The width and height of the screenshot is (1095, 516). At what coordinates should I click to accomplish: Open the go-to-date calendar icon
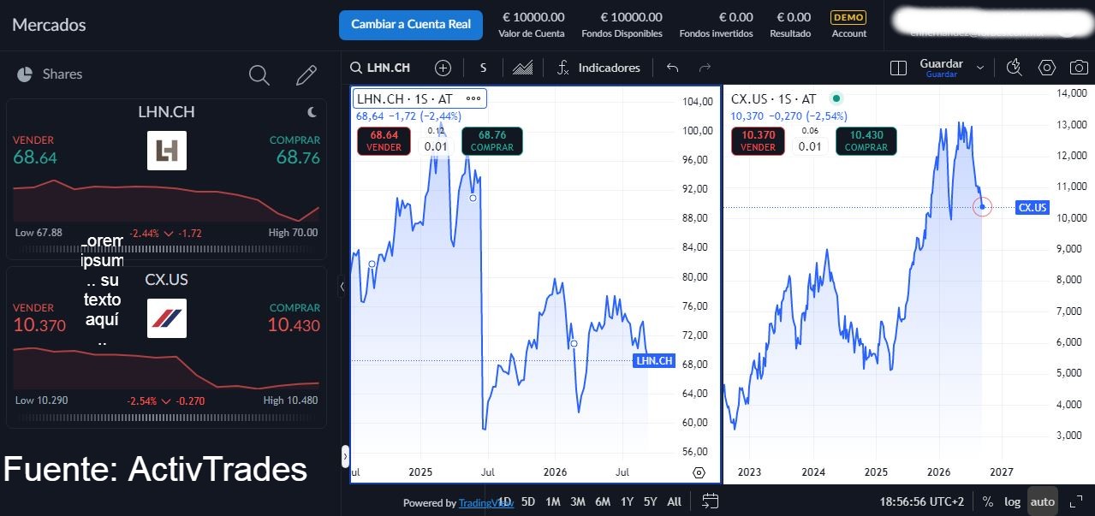click(710, 501)
